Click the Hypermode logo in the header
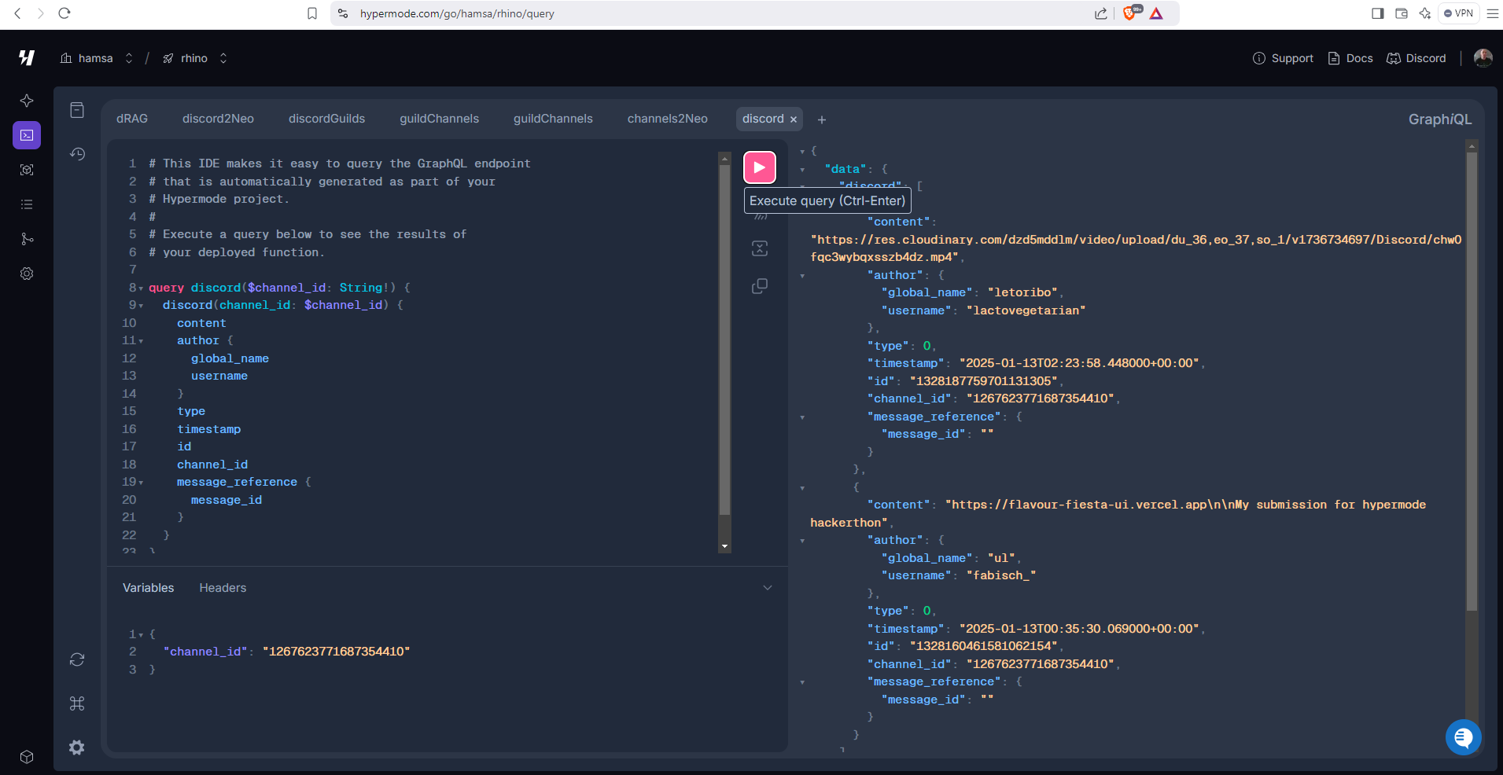 27,57
